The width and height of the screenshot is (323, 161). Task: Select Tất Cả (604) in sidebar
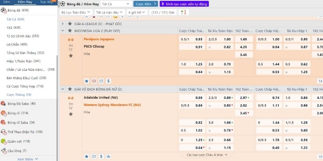tap(15, 19)
